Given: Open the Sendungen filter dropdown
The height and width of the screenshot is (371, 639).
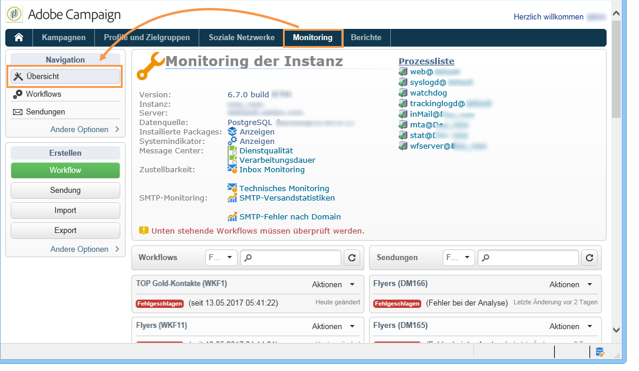Looking at the screenshot, I should (x=459, y=258).
